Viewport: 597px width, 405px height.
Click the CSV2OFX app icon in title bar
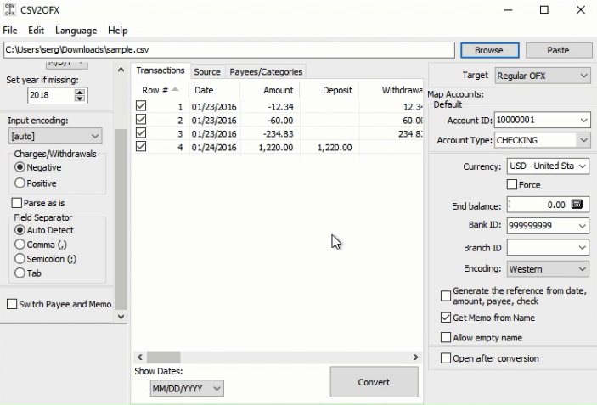coord(10,10)
